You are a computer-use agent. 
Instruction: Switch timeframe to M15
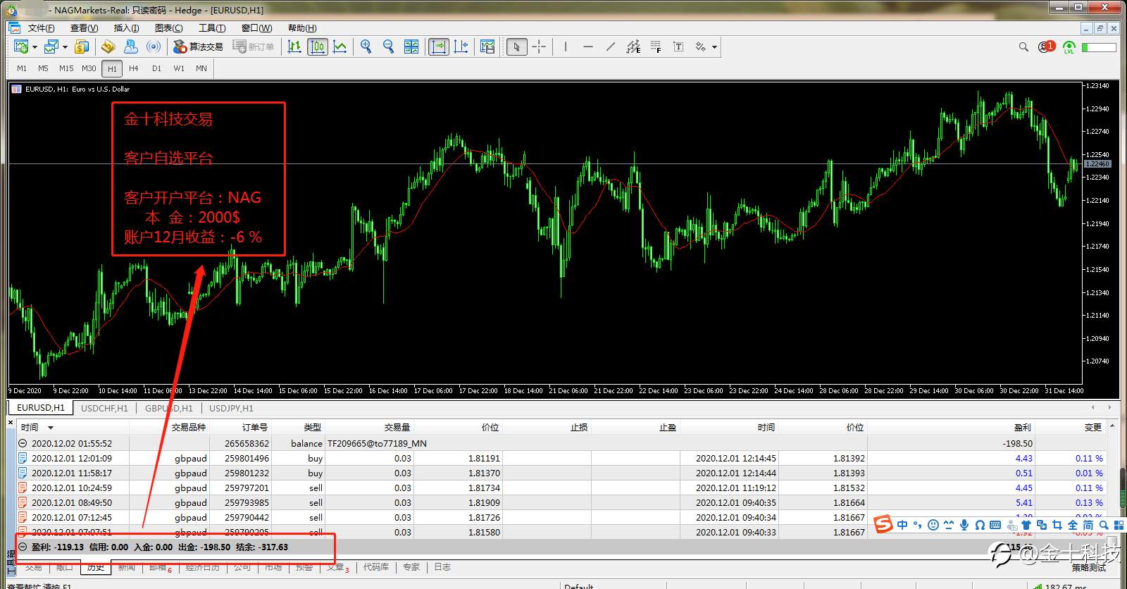click(x=66, y=68)
